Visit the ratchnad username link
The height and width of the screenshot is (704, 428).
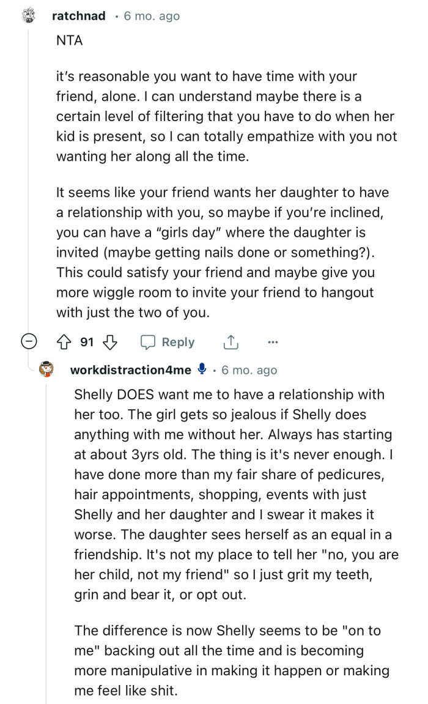(x=79, y=17)
